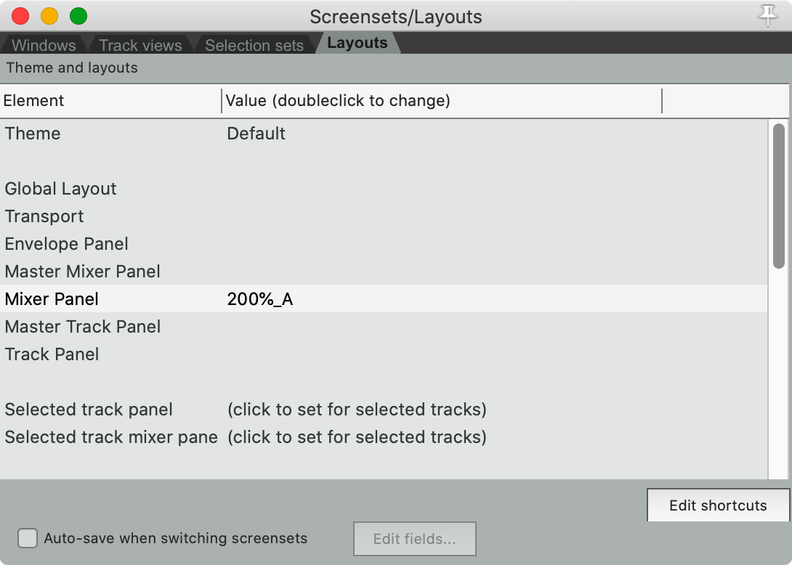
Task: Click the Layouts tab
Action: pyautogui.click(x=357, y=43)
